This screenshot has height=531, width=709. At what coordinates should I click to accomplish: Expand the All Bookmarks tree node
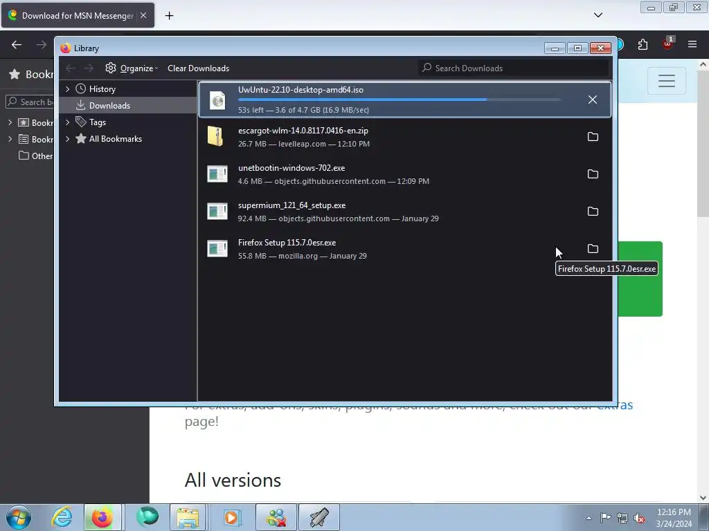(x=67, y=139)
